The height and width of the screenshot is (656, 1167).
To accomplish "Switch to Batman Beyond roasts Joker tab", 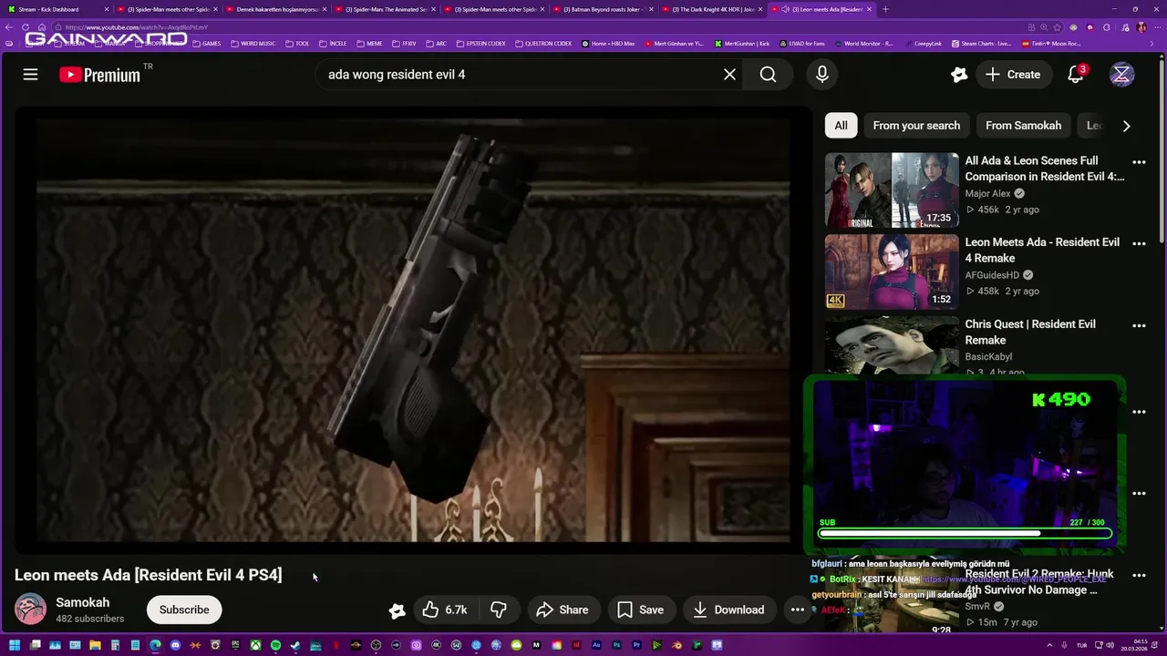I will click(602, 9).
